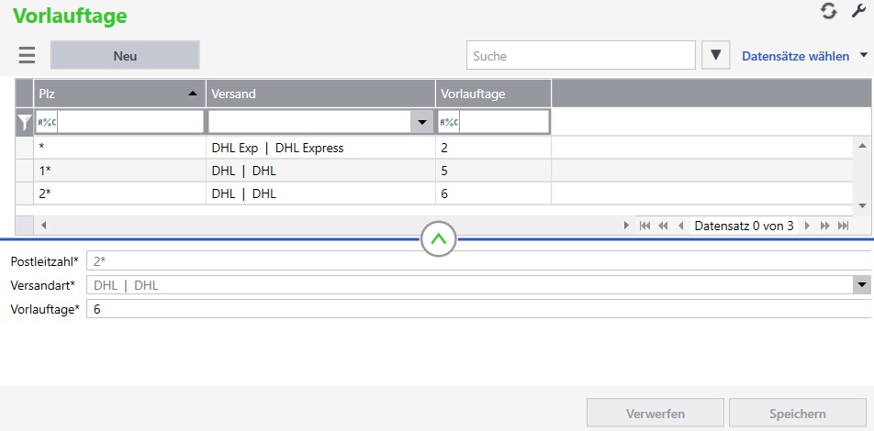Click filter operator icon in Vorlauftage column

point(449,122)
